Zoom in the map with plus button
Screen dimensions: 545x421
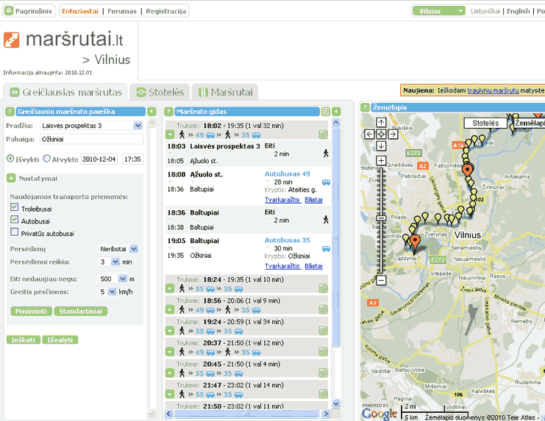tap(381, 160)
